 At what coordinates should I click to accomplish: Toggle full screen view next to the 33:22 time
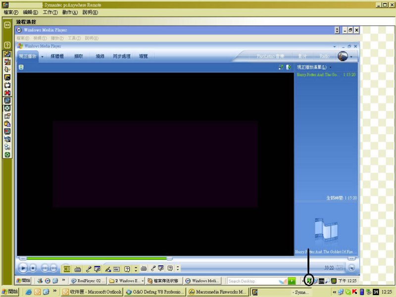(x=340, y=268)
